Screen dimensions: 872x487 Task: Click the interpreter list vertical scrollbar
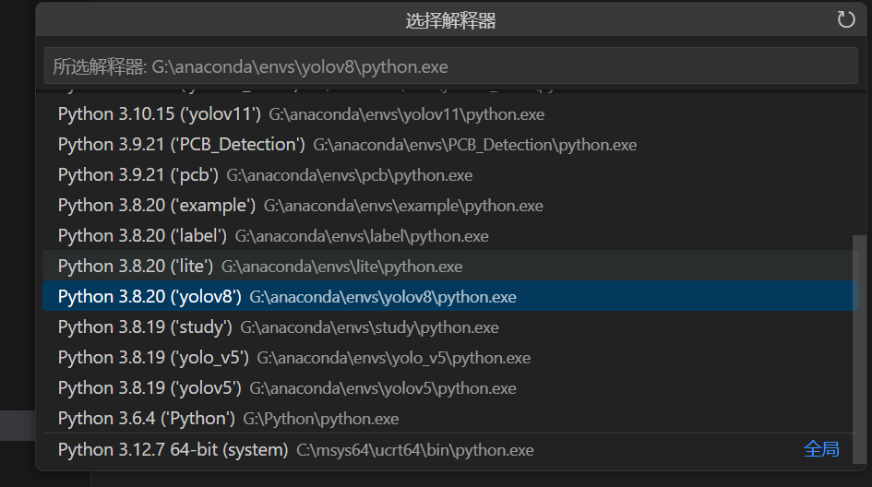pos(859,350)
